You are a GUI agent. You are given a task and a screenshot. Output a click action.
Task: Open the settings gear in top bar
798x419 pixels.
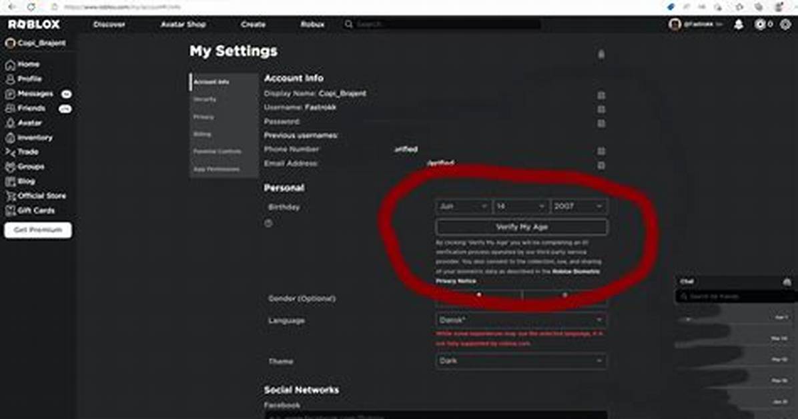click(786, 24)
